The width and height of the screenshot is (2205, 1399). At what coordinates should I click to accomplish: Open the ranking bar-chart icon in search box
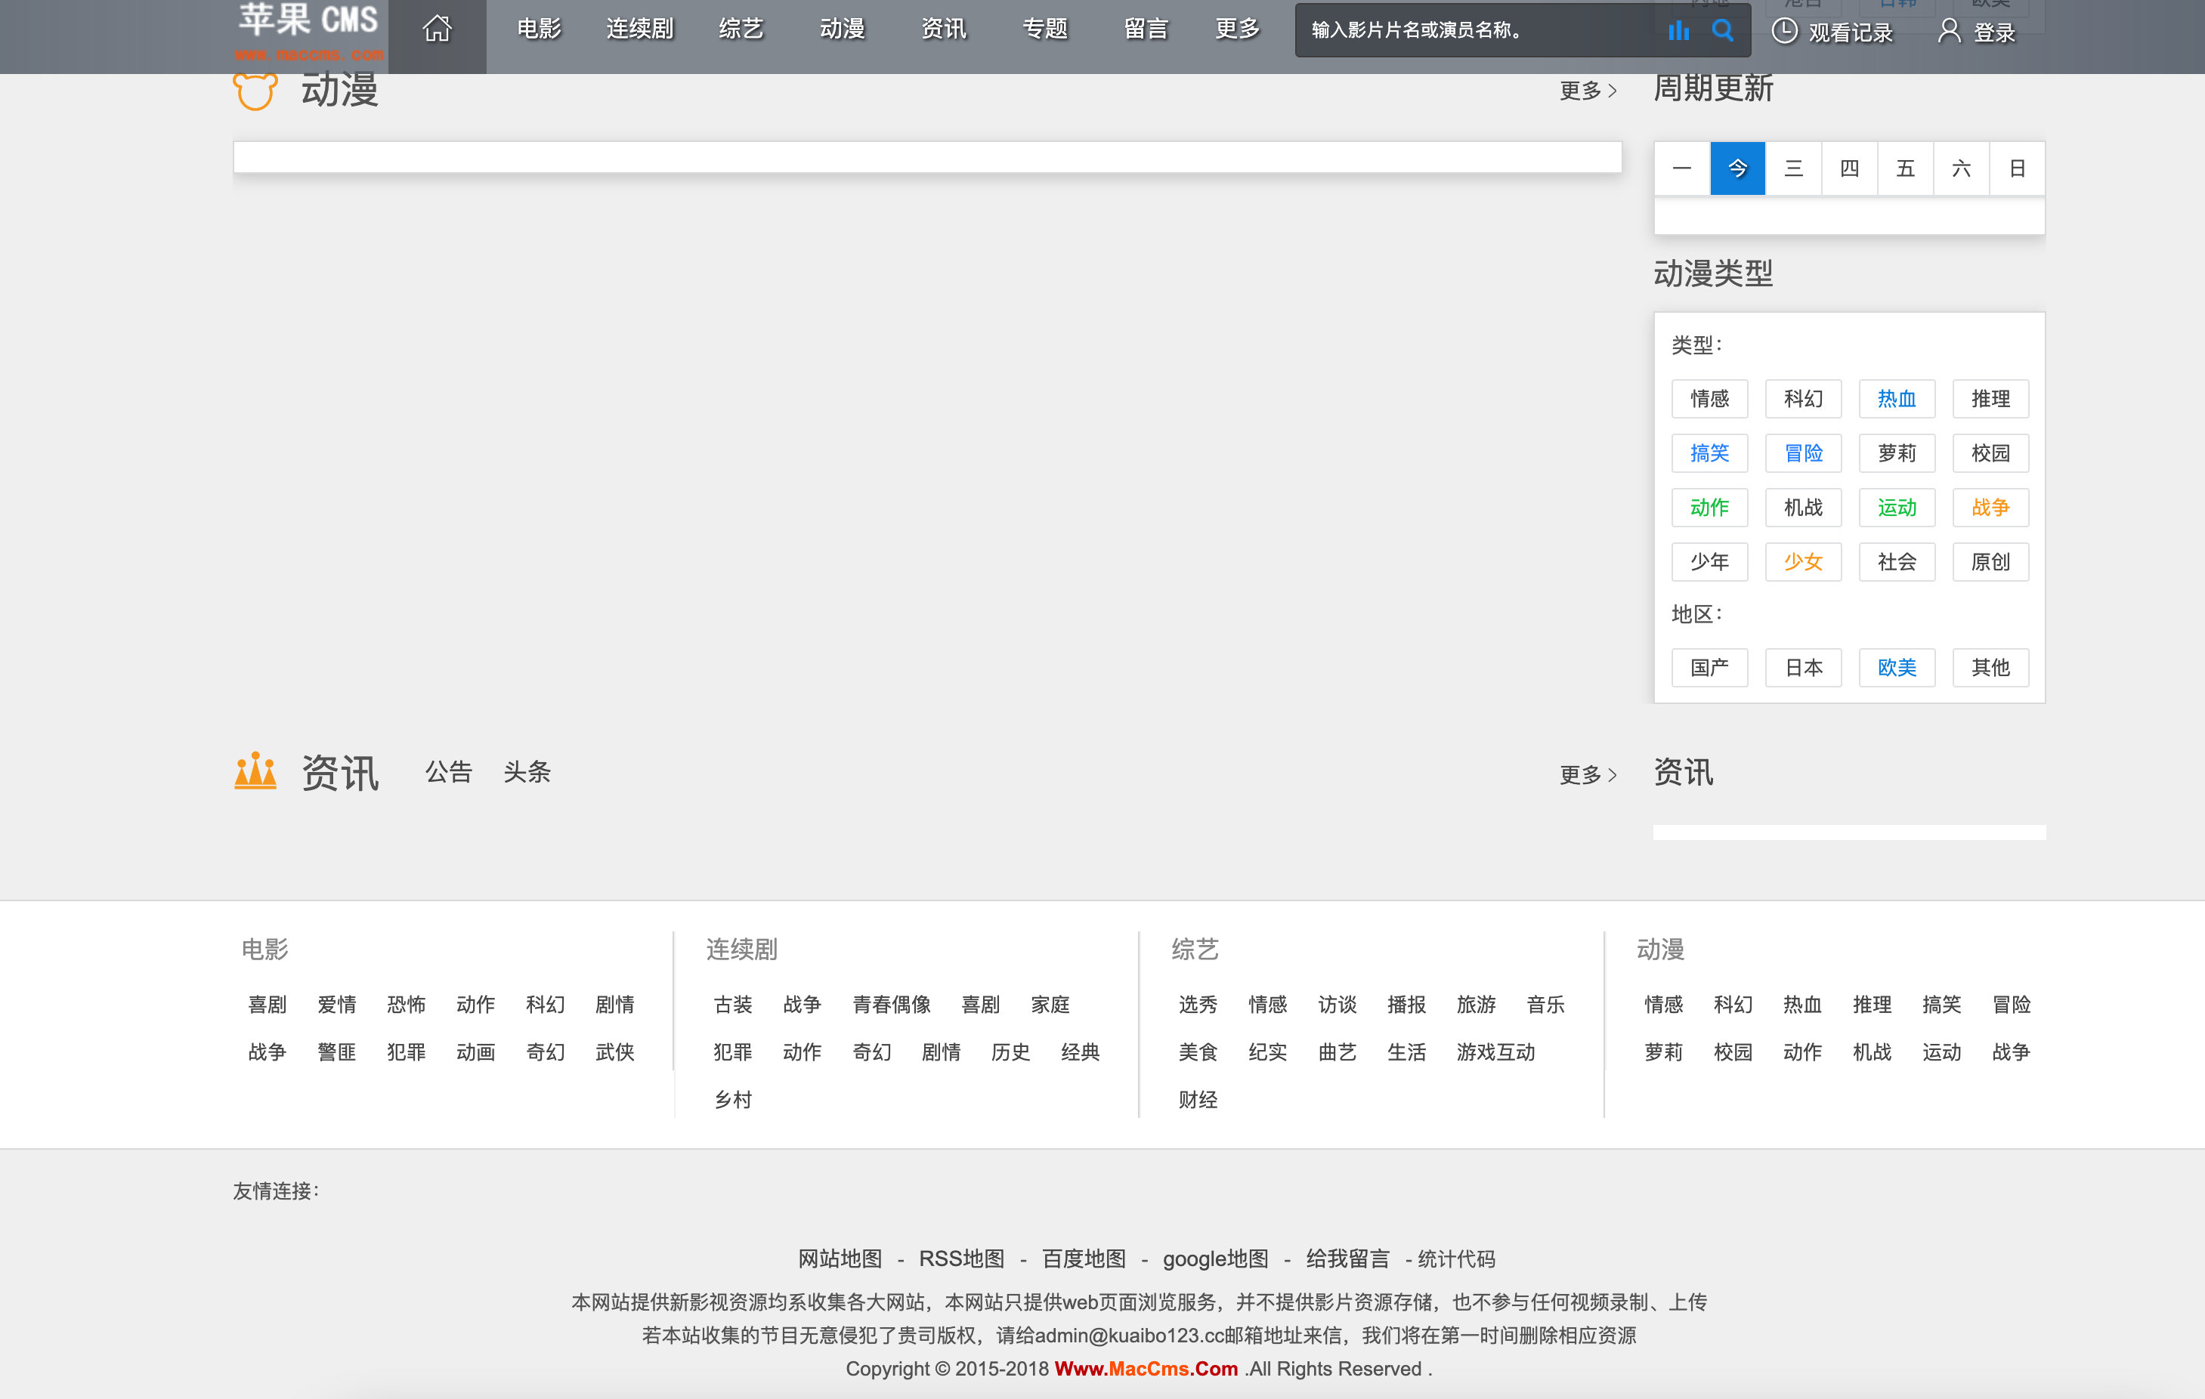(x=1678, y=30)
